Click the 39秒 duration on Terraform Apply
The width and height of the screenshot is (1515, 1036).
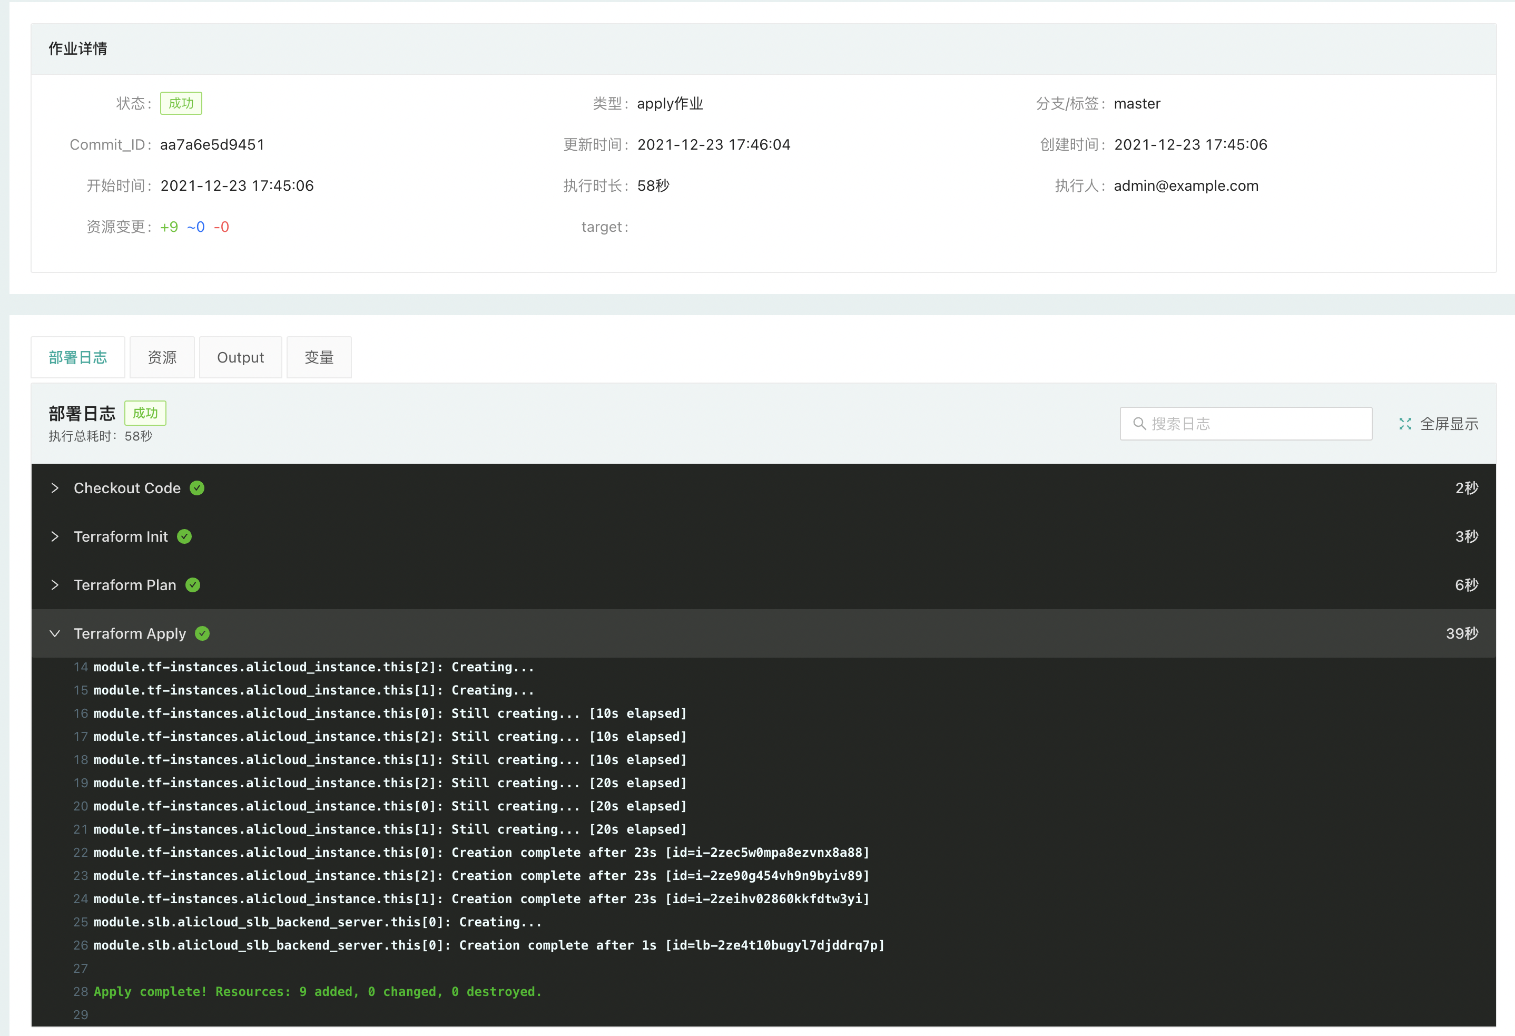click(1462, 633)
